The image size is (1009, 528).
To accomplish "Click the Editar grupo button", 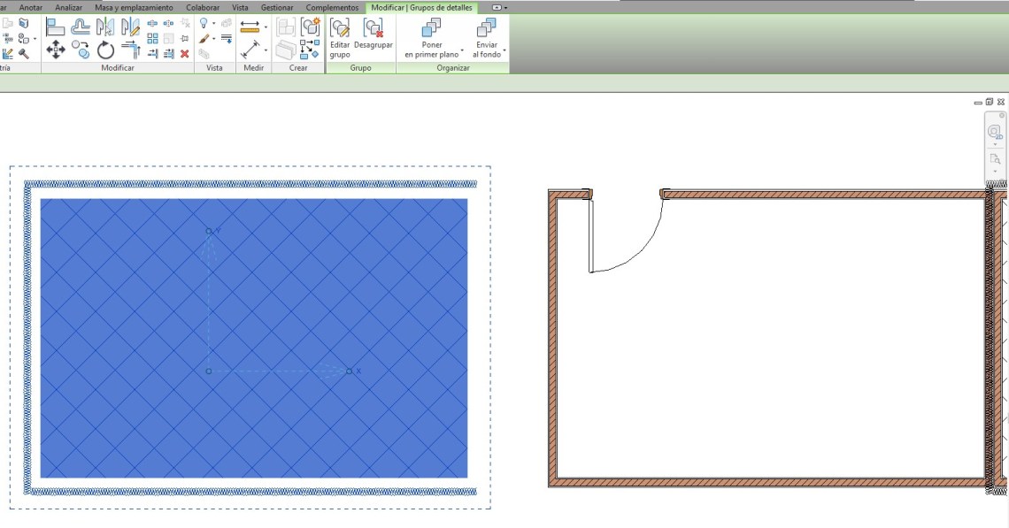I will pyautogui.click(x=340, y=37).
